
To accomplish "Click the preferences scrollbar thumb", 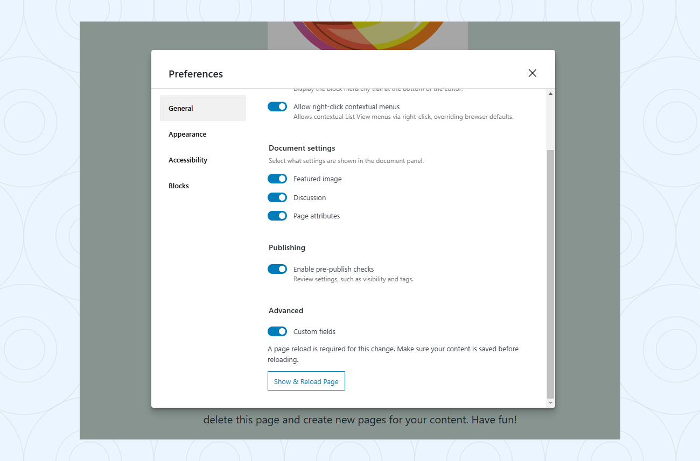I will click(550, 274).
